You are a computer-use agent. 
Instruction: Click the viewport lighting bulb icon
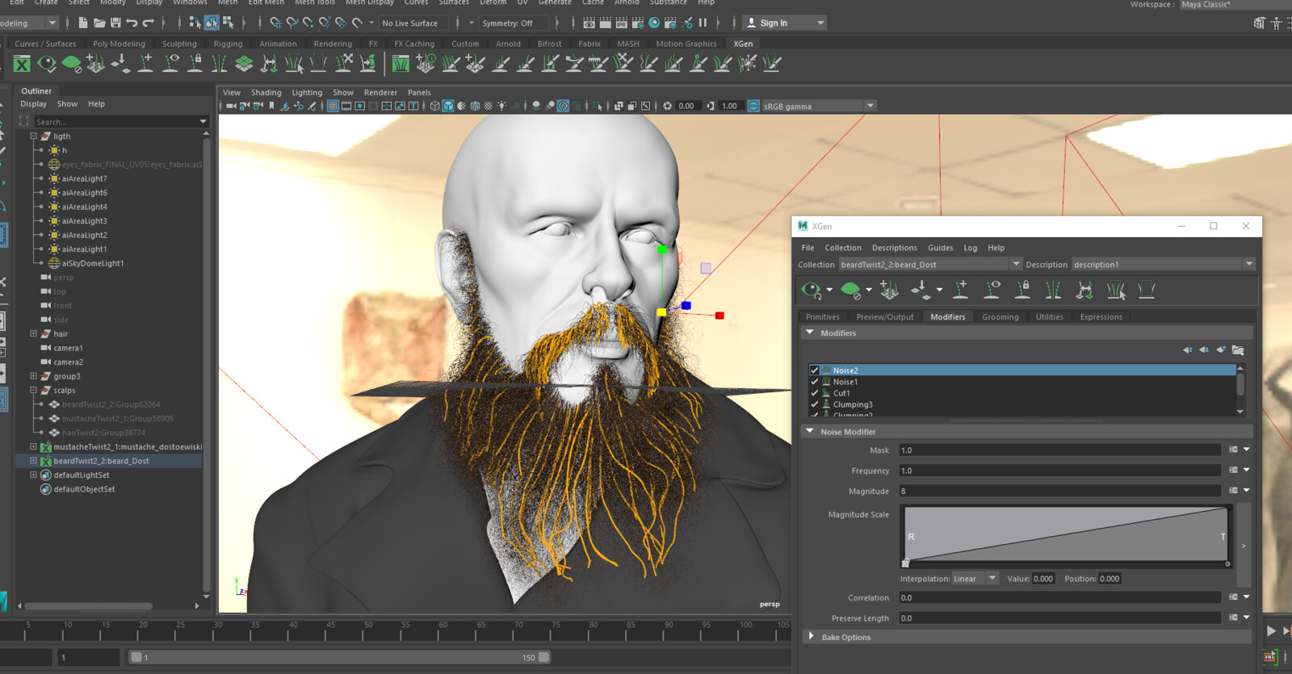pos(502,106)
